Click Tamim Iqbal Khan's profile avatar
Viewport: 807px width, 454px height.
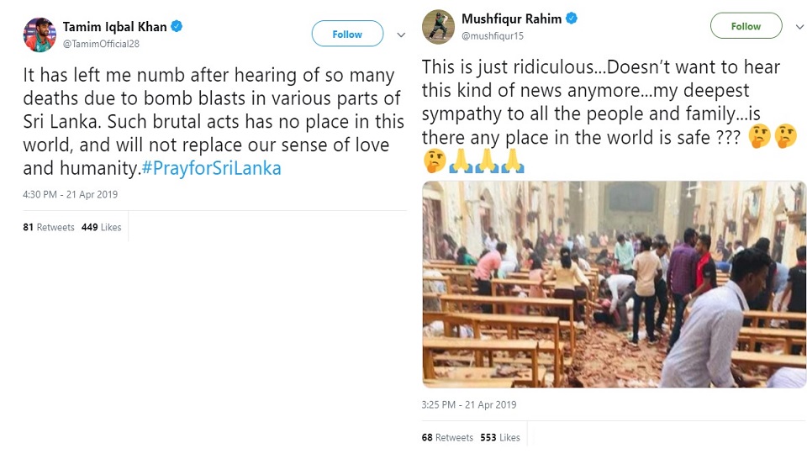[x=40, y=34]
